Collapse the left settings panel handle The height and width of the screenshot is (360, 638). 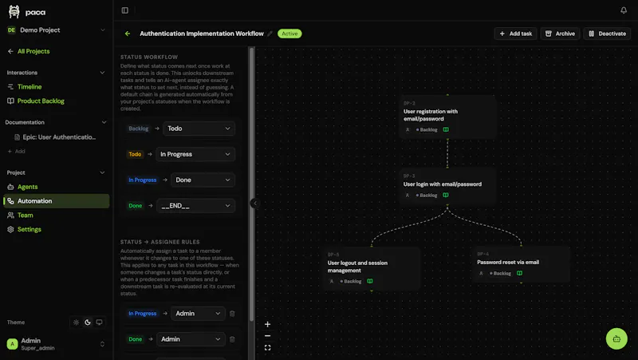[254, 203]
